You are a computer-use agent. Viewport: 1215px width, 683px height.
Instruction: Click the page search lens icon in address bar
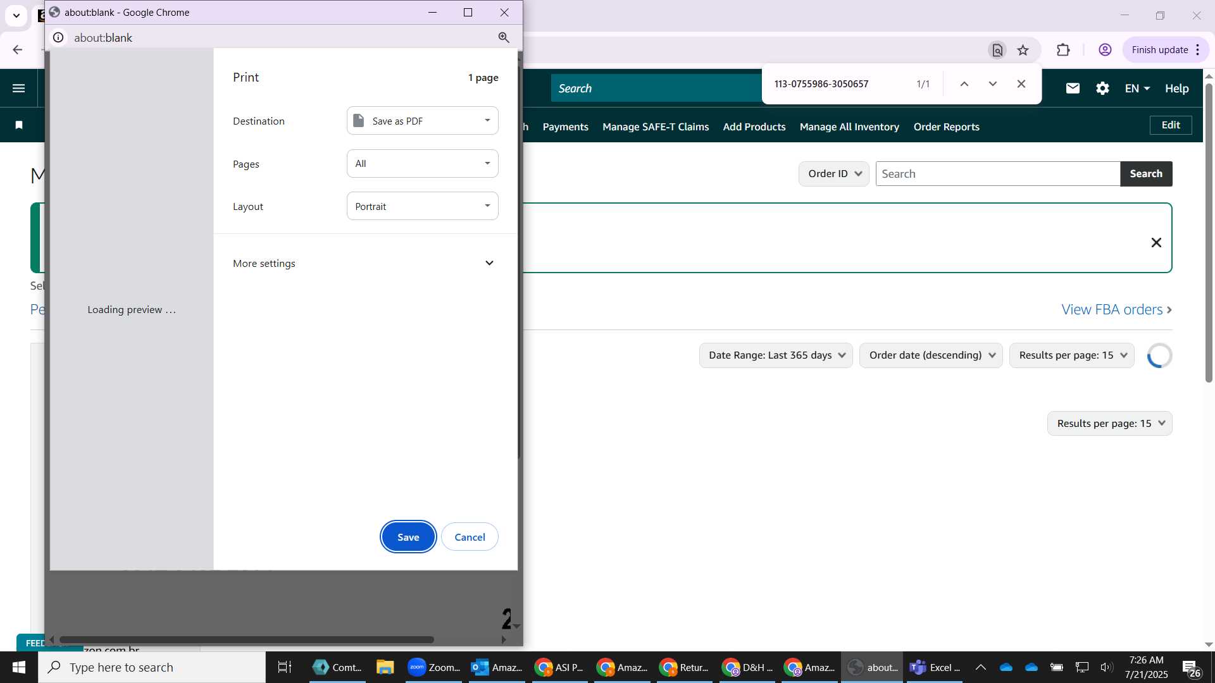pos(997,50)
